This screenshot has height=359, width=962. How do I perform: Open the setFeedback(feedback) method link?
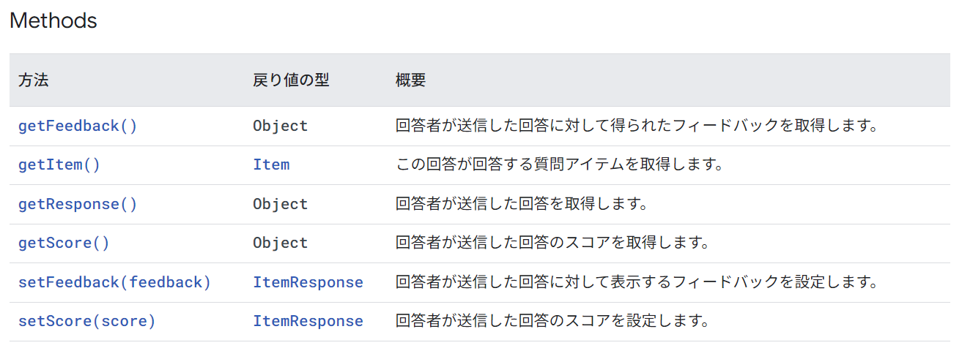[x=114, y=282]
